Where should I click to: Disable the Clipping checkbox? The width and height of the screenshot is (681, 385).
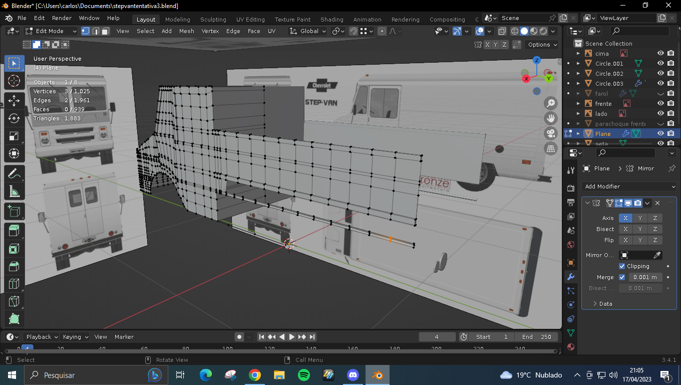(622, 266)
